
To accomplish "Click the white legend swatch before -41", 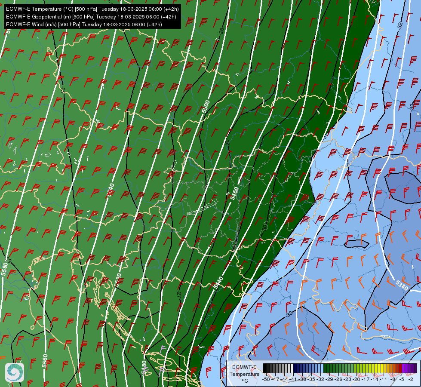I will pyautogui.click(x=292, y=368).
